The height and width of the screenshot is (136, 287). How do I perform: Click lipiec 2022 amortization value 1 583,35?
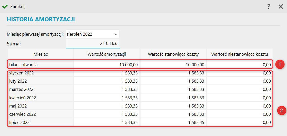107,122
